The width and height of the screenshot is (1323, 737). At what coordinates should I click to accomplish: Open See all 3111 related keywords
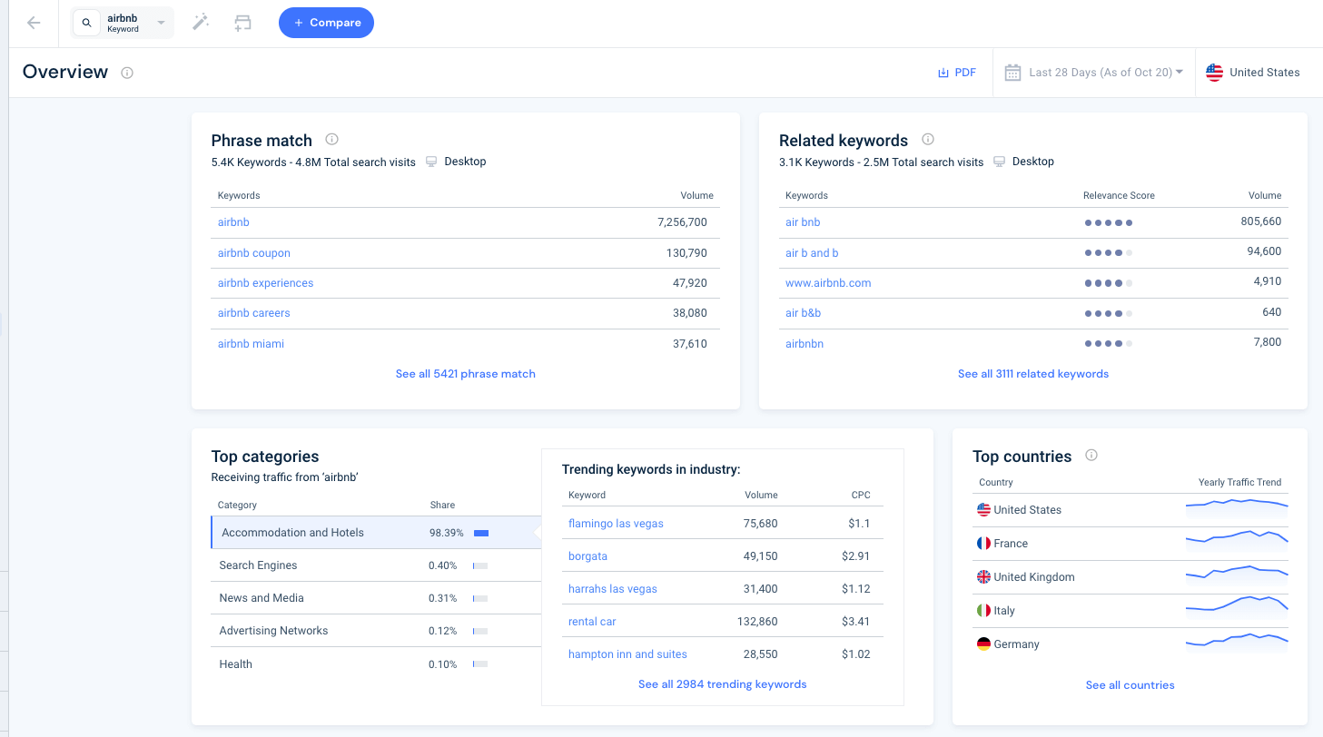point(1033,373)
